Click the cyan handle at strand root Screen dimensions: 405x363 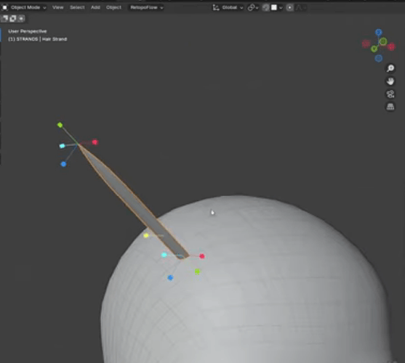[164, 255]
